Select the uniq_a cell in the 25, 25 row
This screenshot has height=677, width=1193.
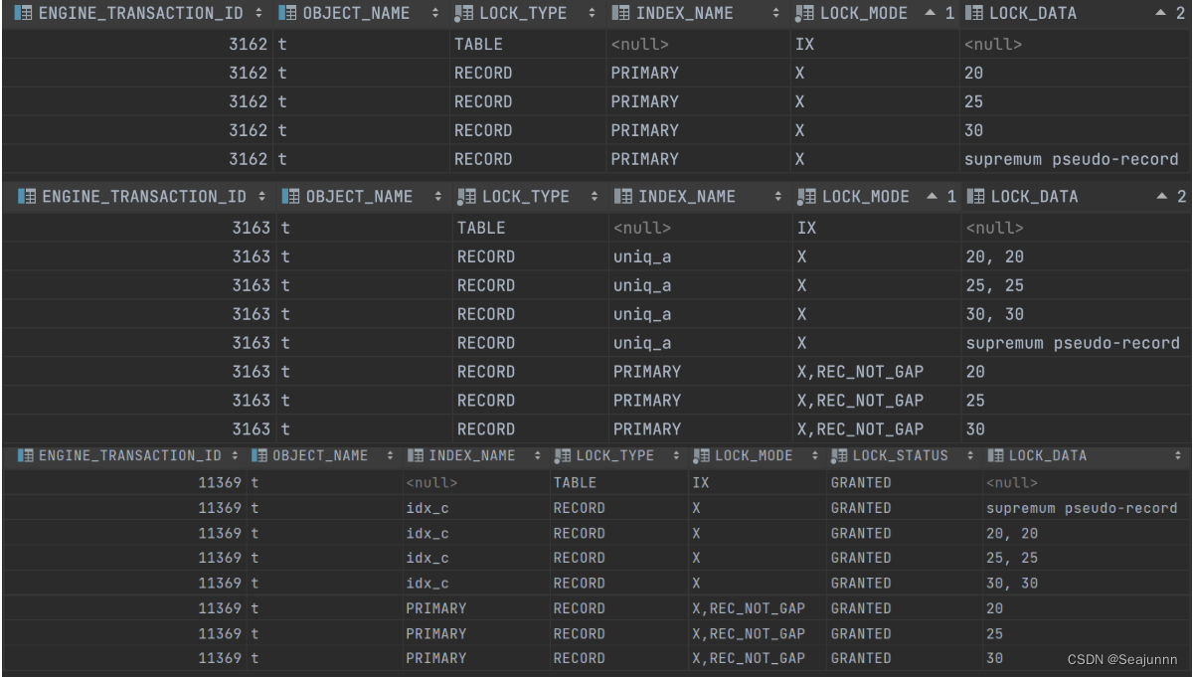[643, 285]
